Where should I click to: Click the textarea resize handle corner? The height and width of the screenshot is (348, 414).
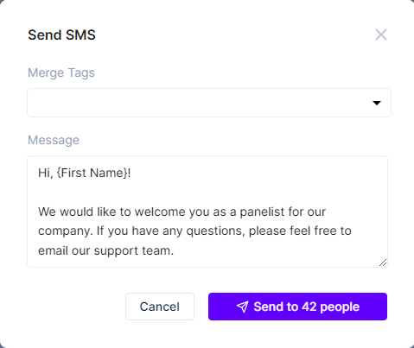(x=383, y=263)
